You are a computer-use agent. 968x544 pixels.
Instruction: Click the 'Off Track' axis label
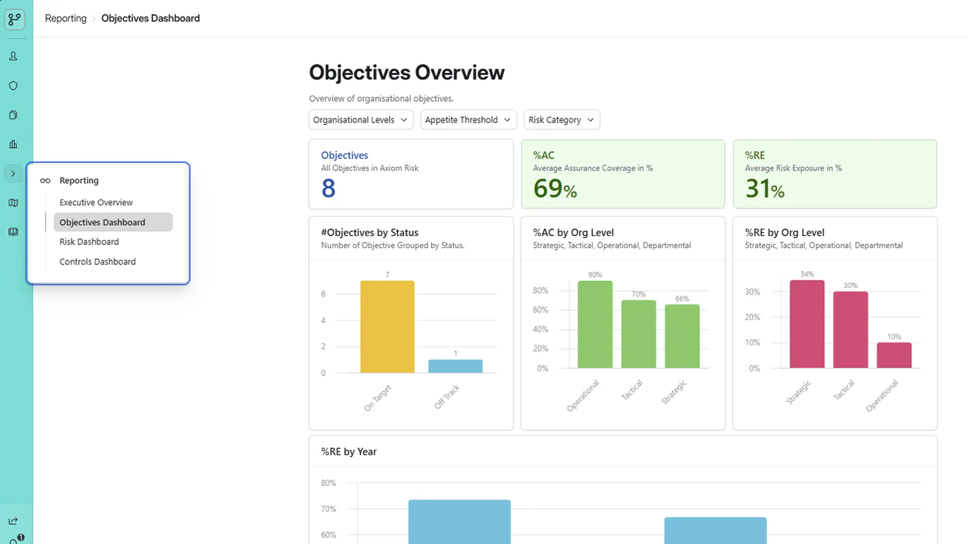447,397
